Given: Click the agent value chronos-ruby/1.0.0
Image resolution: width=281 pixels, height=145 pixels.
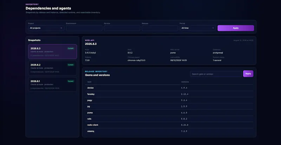Looking at the screenshot, I should click(x=136, y=60).
